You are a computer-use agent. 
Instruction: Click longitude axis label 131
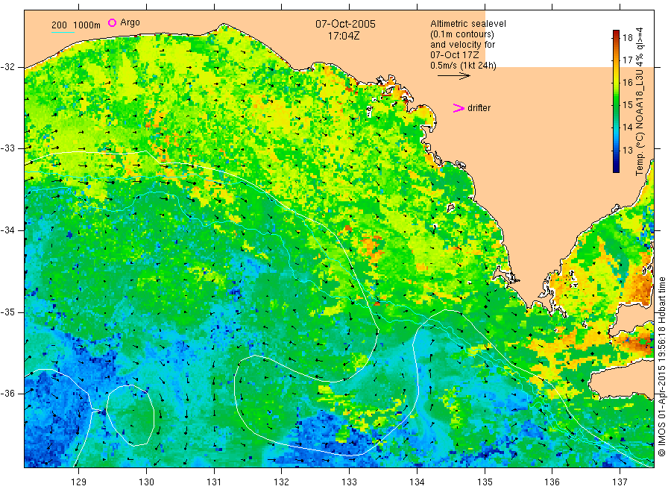click(214, 482)
